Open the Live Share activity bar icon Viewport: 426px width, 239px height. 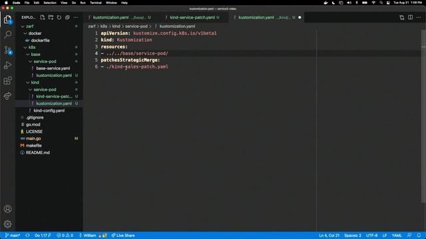pos(7,96)
